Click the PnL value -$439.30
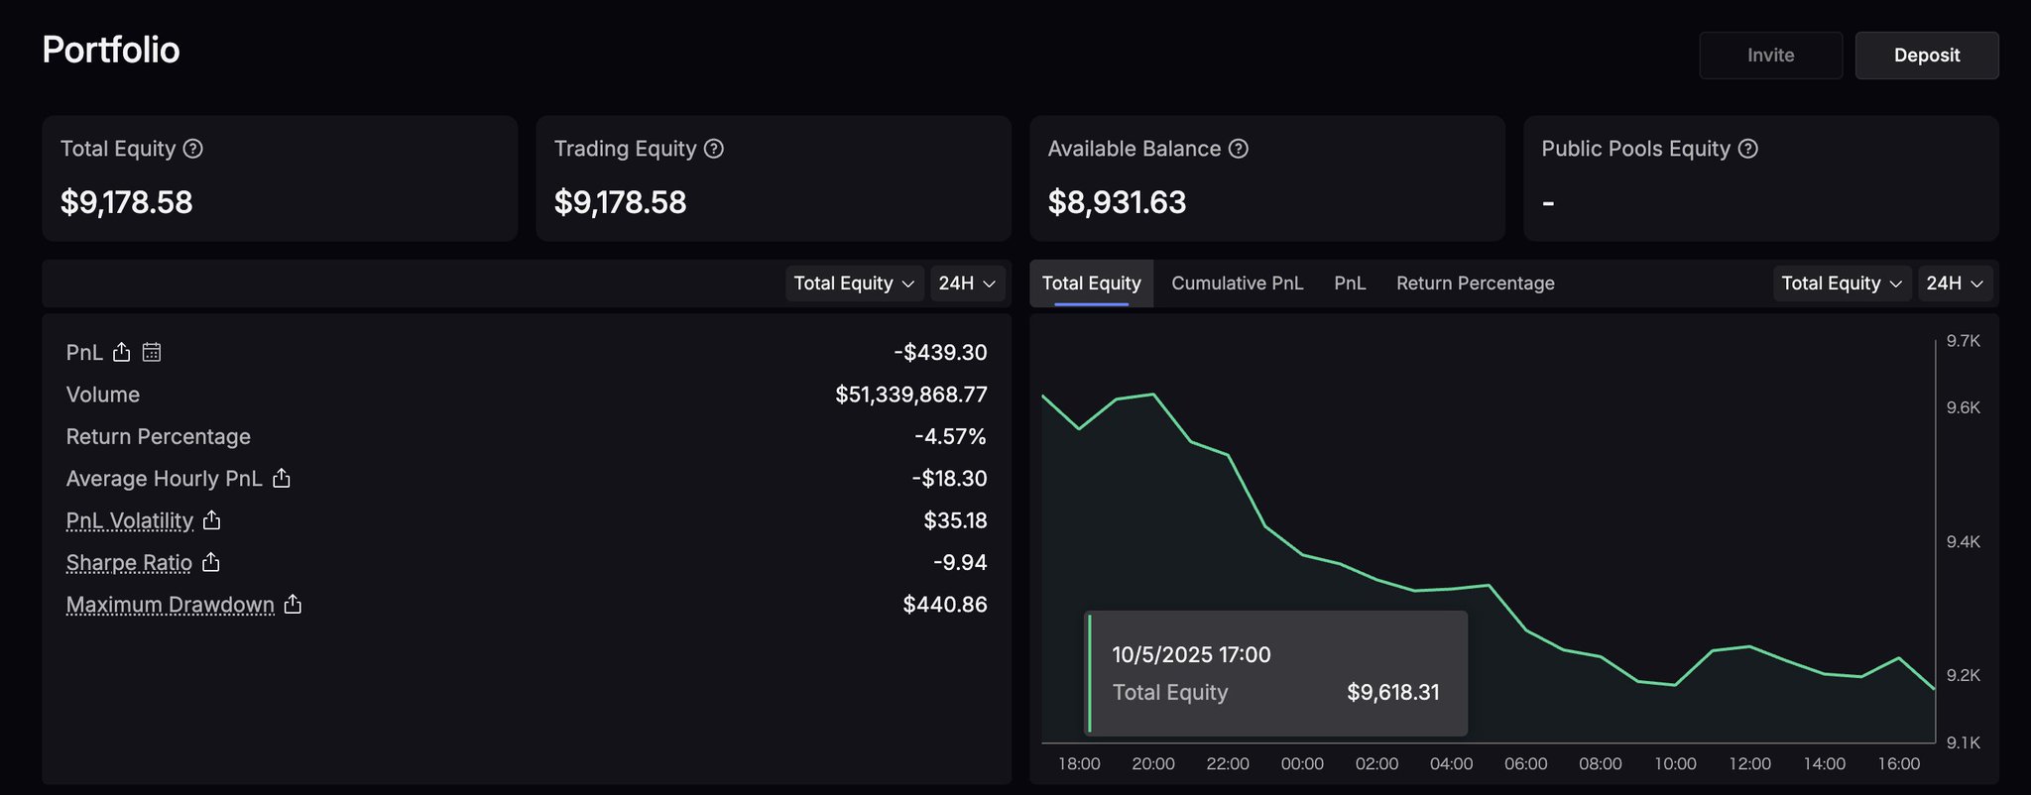 [x=940, y=352]
